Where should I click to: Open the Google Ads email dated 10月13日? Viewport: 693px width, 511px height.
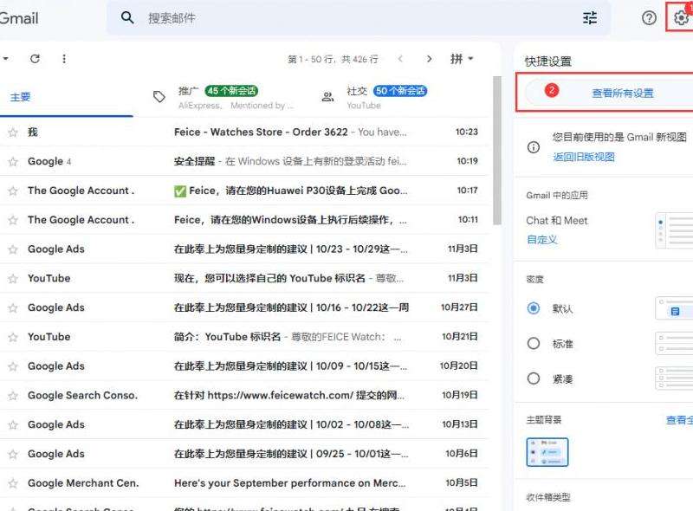(x=245, y=424)
